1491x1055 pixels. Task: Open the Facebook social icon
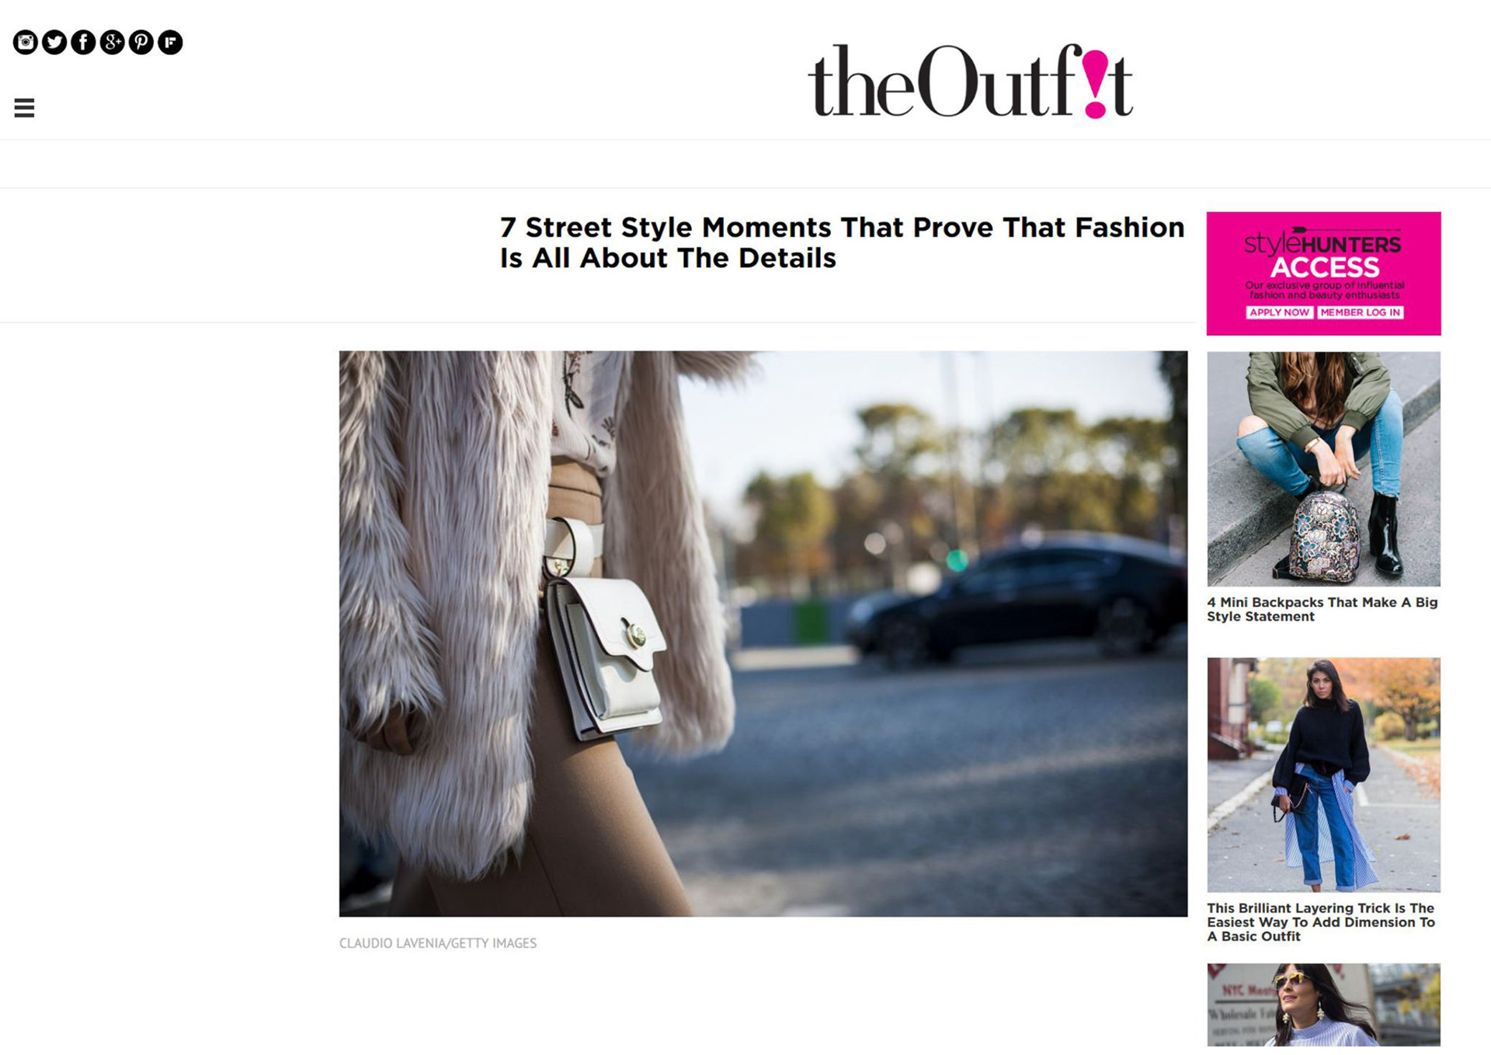tap(83, 42)
